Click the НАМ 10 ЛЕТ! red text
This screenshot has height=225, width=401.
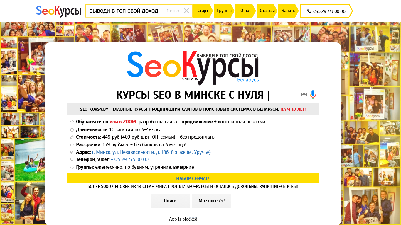click(293, 109)
